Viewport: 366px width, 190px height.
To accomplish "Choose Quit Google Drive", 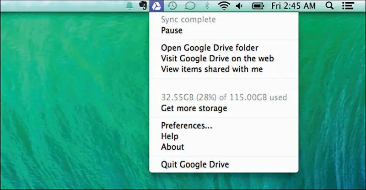I will 195,164.
